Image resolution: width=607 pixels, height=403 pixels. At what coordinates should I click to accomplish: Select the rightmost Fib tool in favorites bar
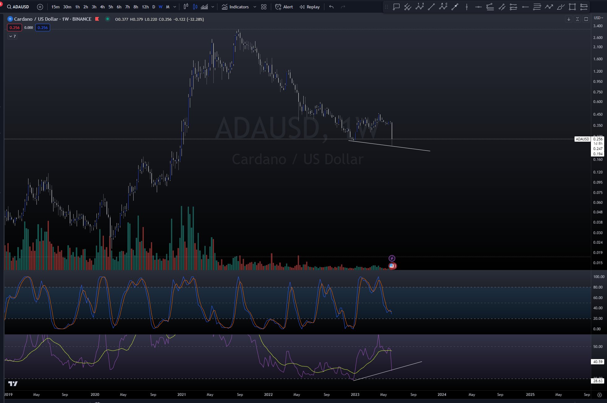pyautogui.click(x=584, y=7)
